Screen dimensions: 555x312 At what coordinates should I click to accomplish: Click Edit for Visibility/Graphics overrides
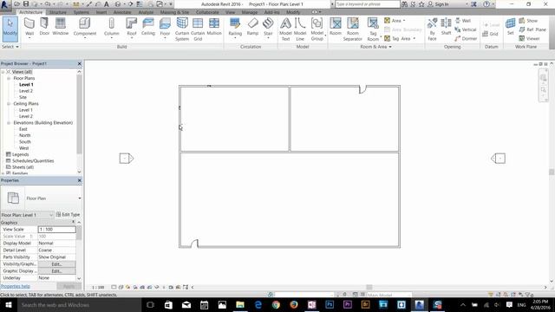tap(56, 264)
